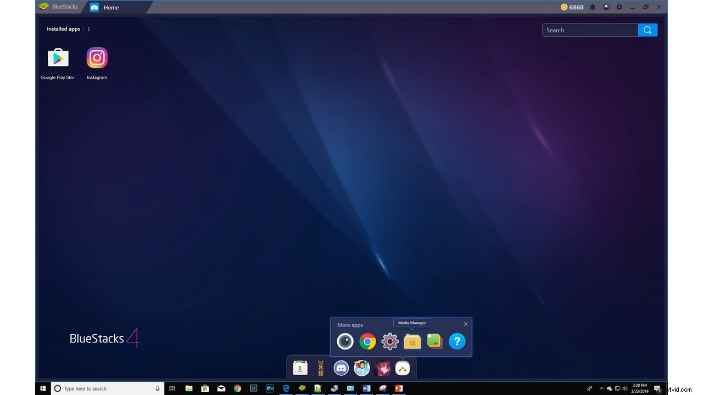Open BlueStacks settings from the title bar
The image size is (703, 395).
tap(619, 7)
